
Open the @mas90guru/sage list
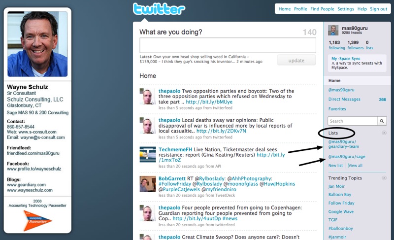point(347,157)
